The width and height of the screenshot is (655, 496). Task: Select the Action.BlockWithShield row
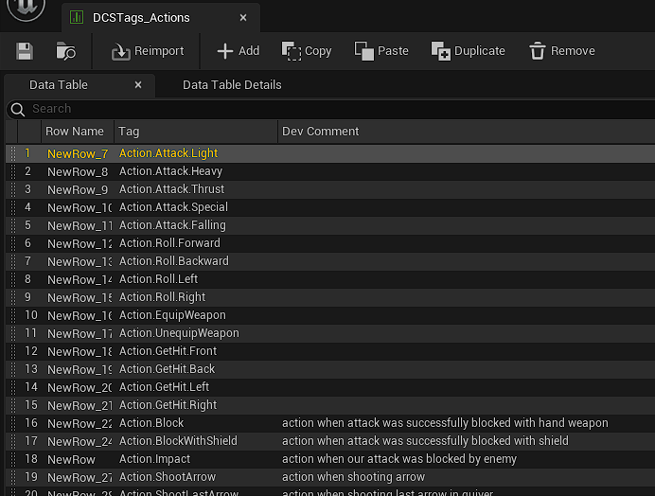[178, 441]
